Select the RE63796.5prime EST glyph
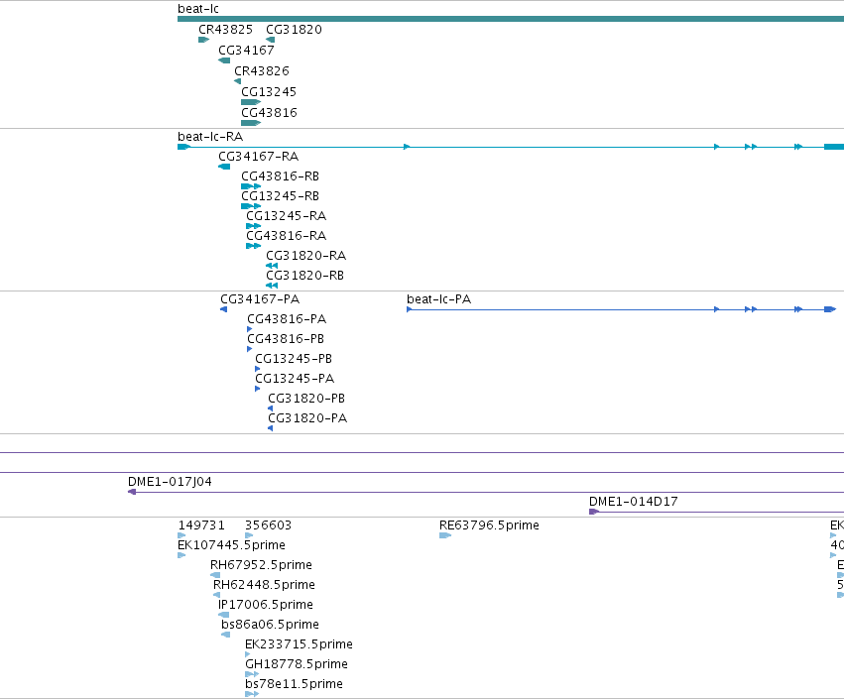 [445, 535]
